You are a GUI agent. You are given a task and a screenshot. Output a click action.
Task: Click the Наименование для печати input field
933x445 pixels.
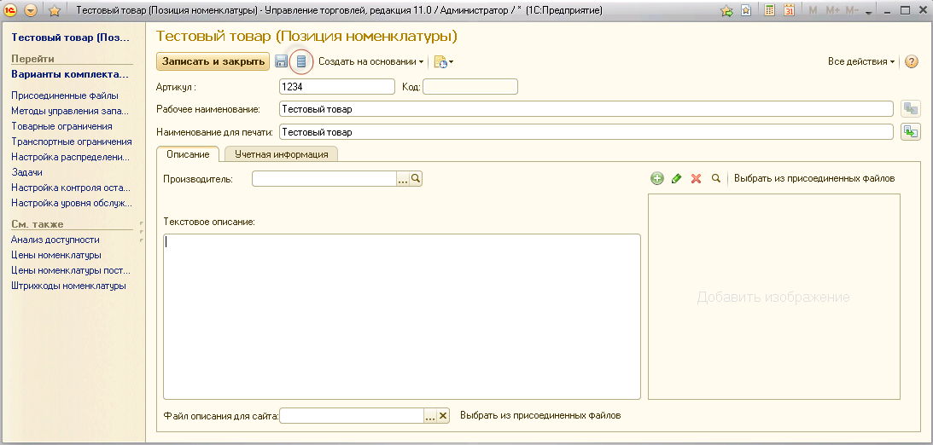586,132
